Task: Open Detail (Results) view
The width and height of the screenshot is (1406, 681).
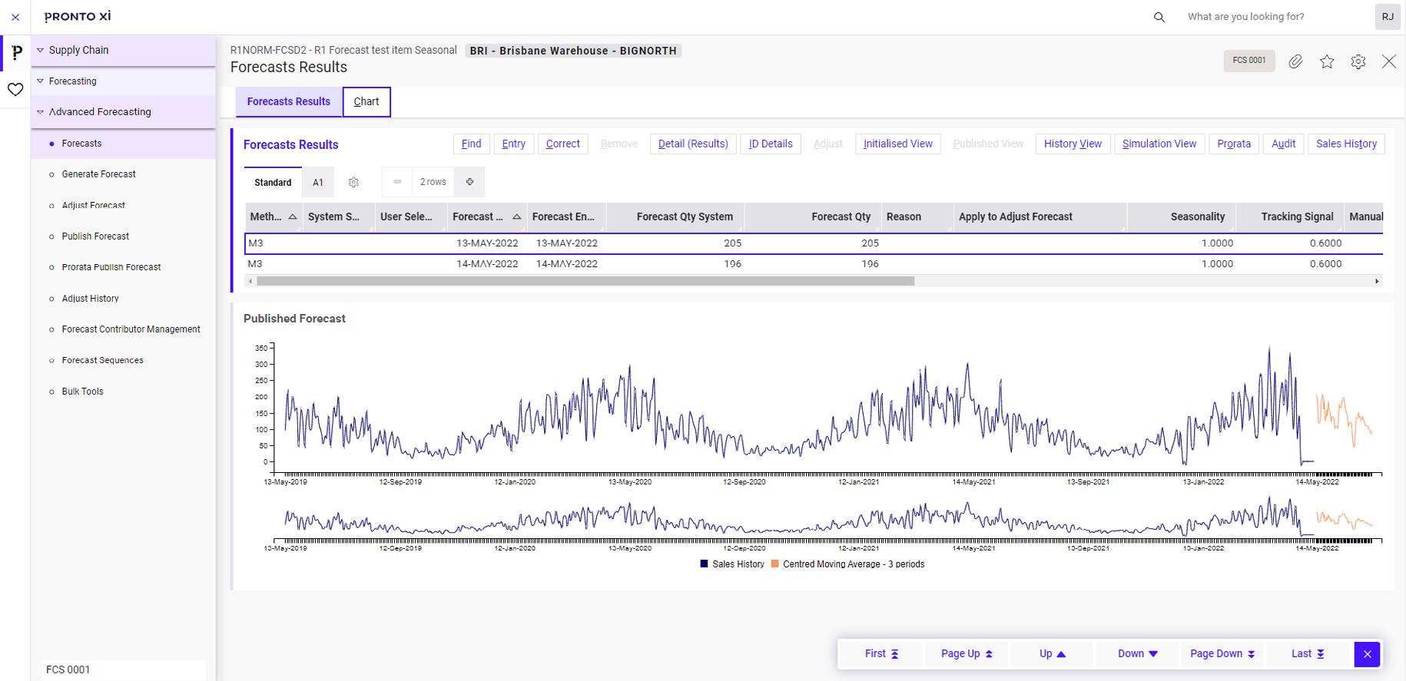Action: 693,144
